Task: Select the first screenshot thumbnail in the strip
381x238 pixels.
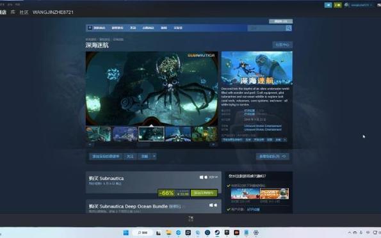Action: click(x=99, y=134)
